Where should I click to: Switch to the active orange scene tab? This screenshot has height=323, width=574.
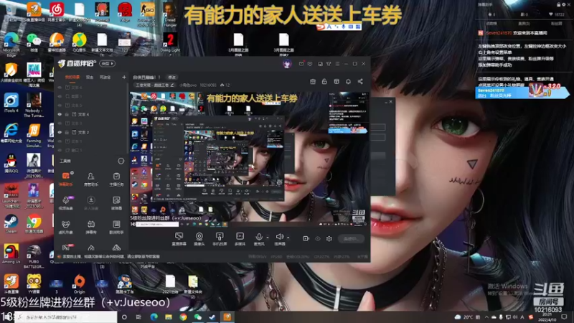(x=72, y=78)
